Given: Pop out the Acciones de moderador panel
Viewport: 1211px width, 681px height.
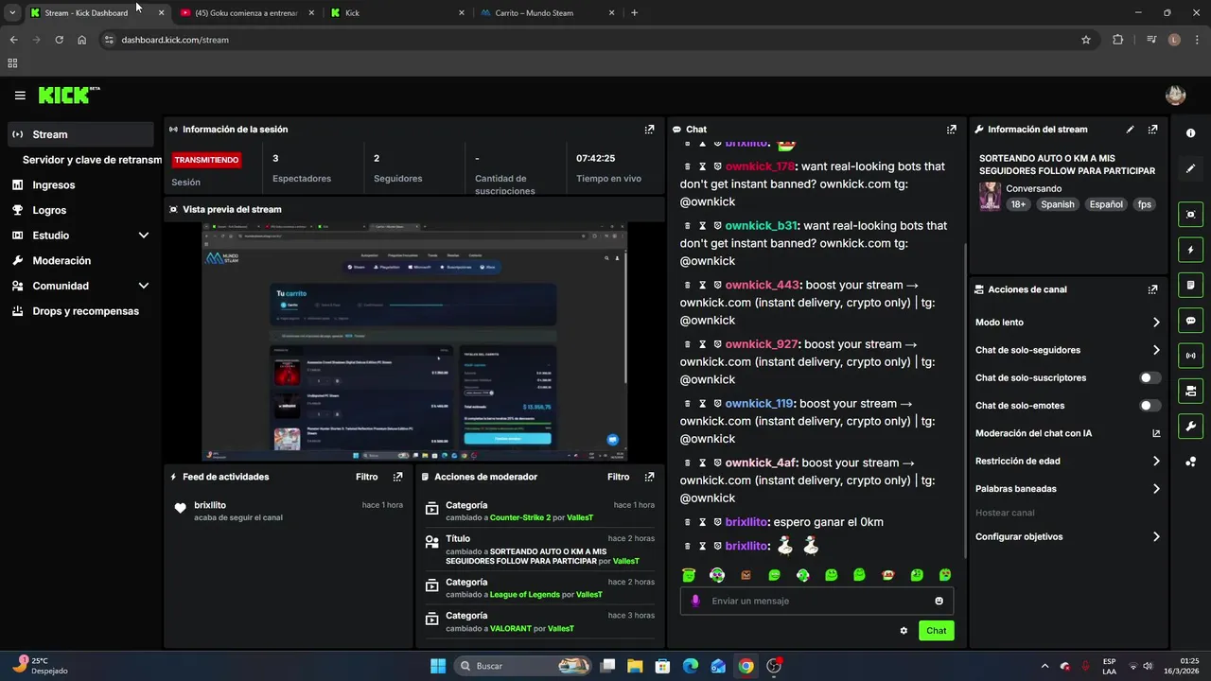Looking at the screenshot, I should pyautogui.click(x=649, y=477).
